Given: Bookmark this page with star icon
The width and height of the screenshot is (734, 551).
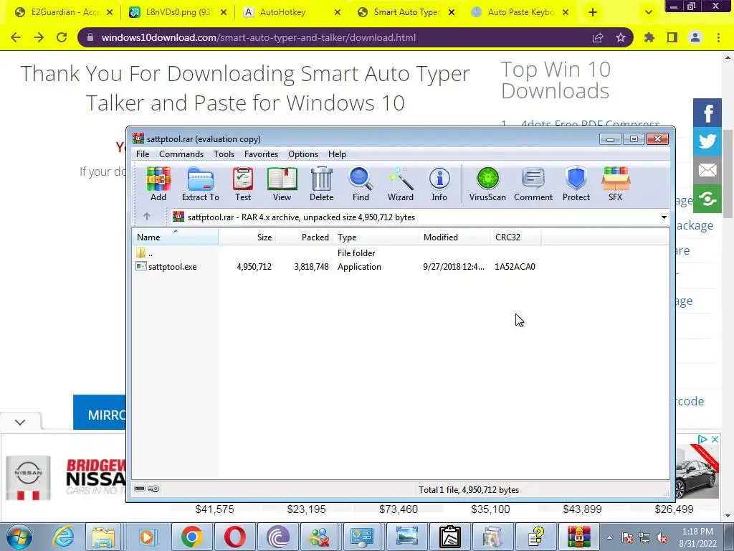Looking at the screenshot, I should (x=620, y=37).
